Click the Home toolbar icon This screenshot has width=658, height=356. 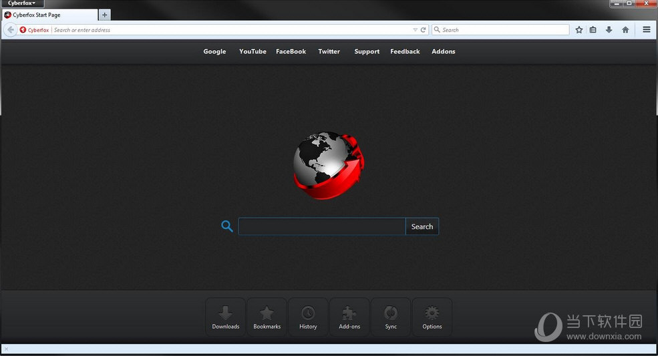625,29
